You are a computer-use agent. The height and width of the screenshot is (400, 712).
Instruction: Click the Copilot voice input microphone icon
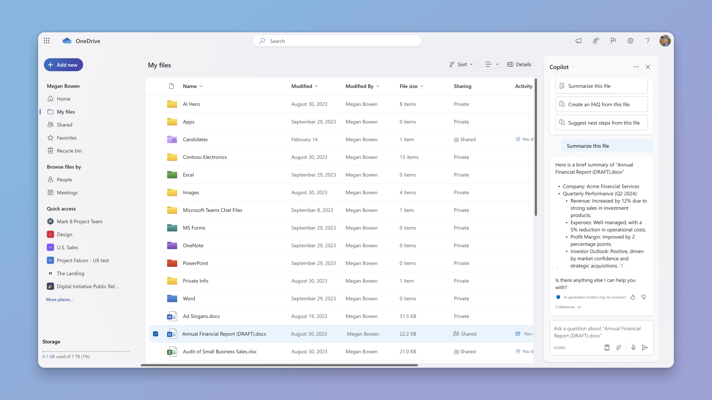633,347
